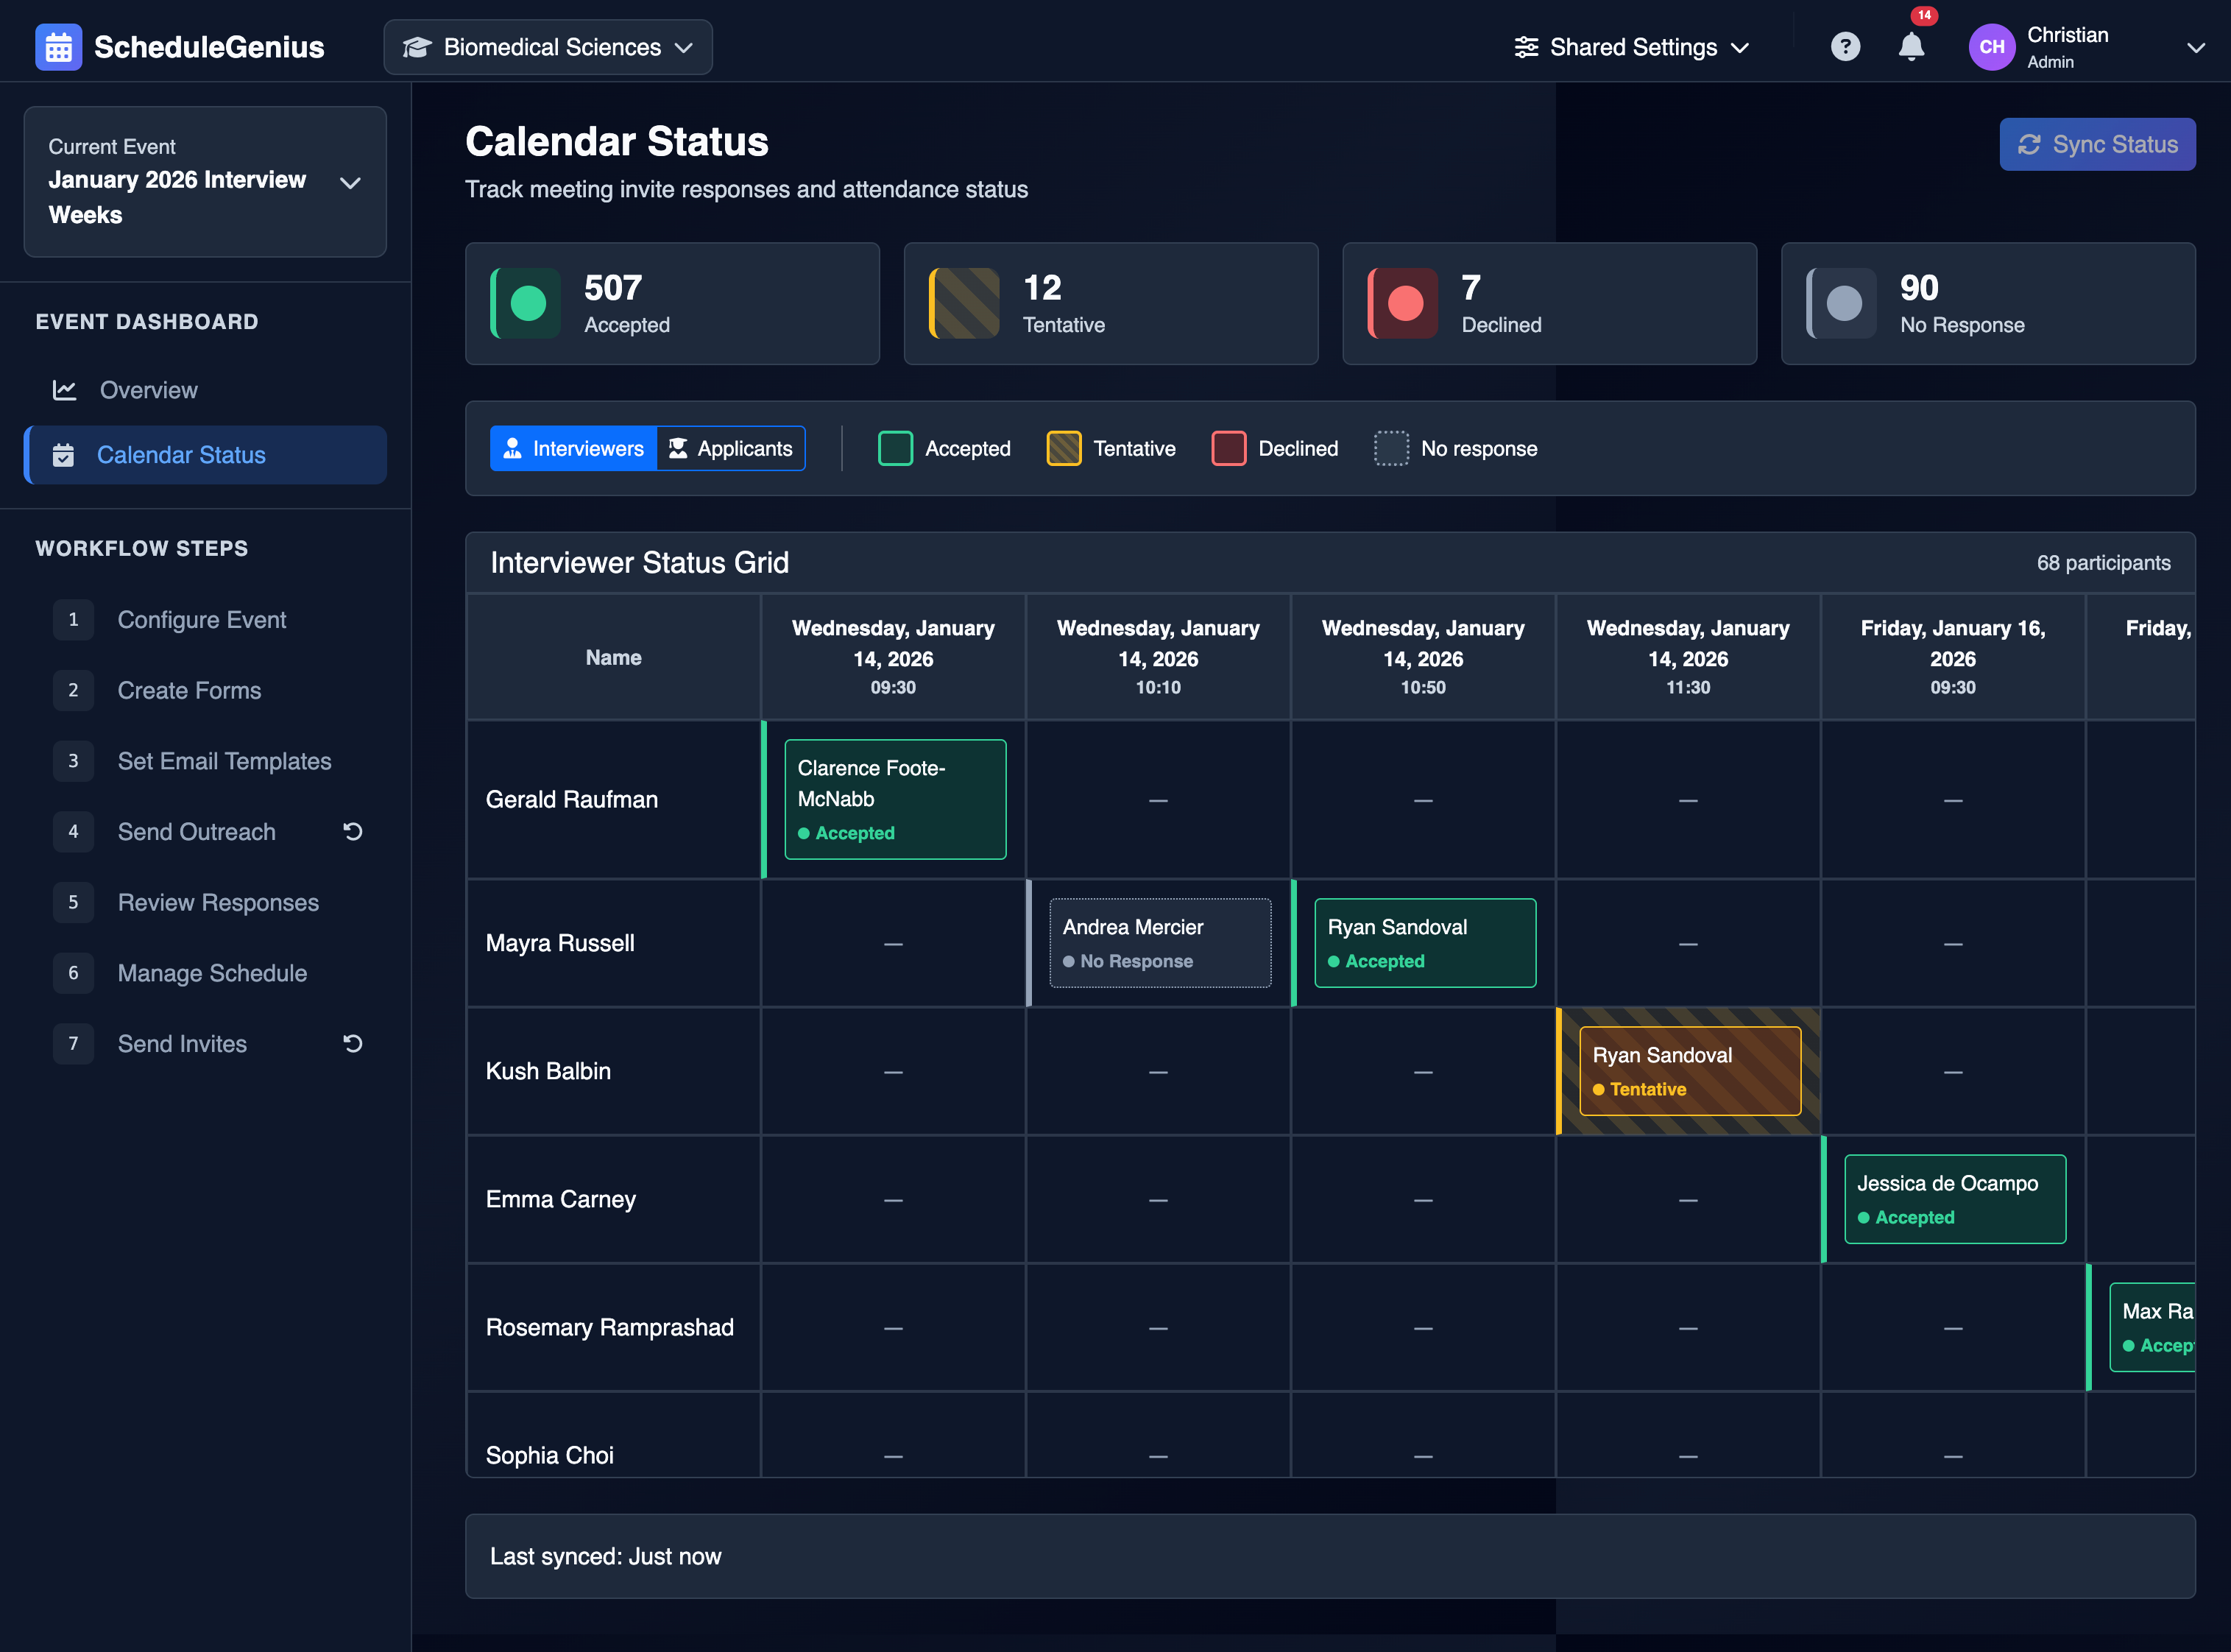Open the help question mark icon
Image resolution: width=2231 pixels, height=1652 pixels.
[x=1846, y=46]
